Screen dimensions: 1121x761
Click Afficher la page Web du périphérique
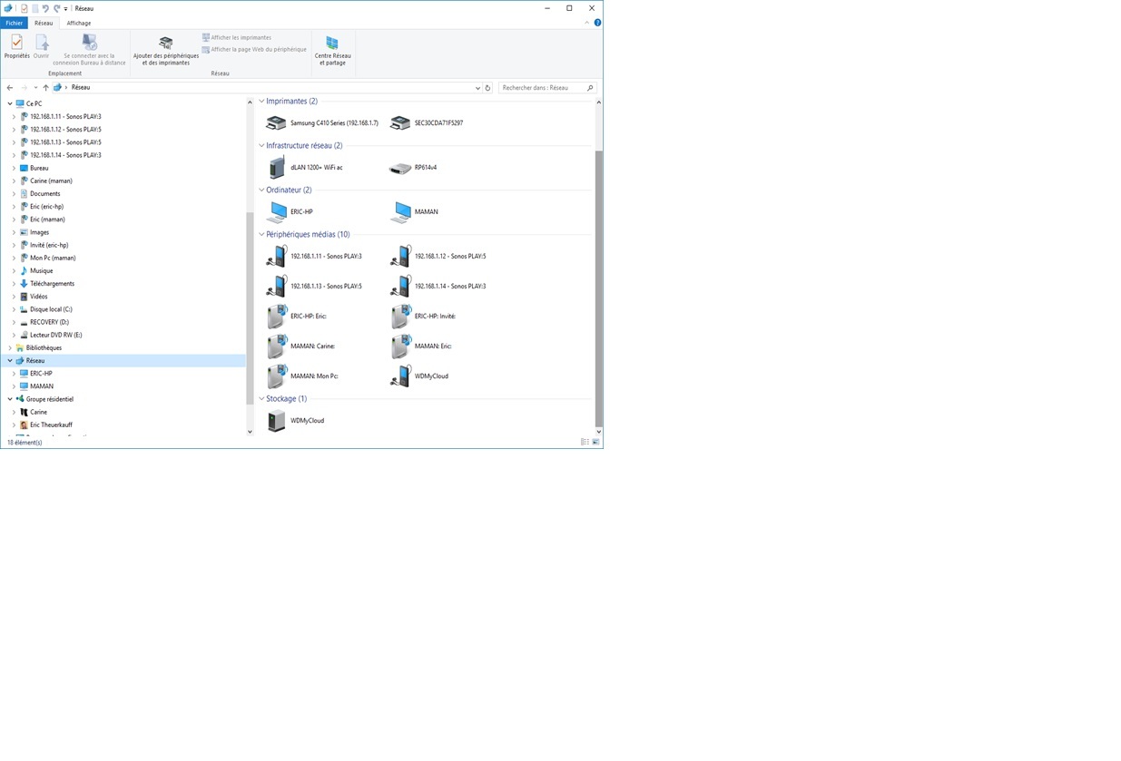coord(254,50)
